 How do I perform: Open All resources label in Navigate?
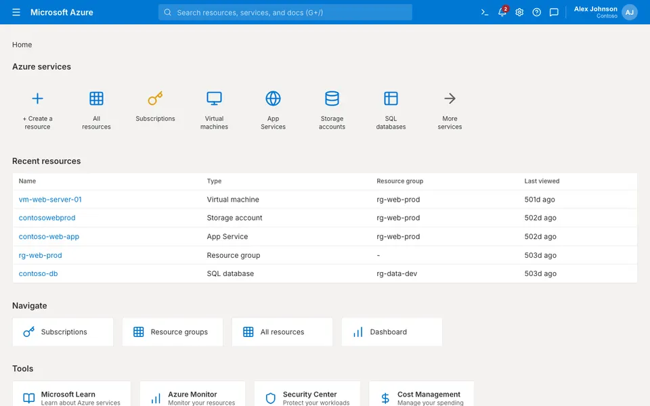282,332
